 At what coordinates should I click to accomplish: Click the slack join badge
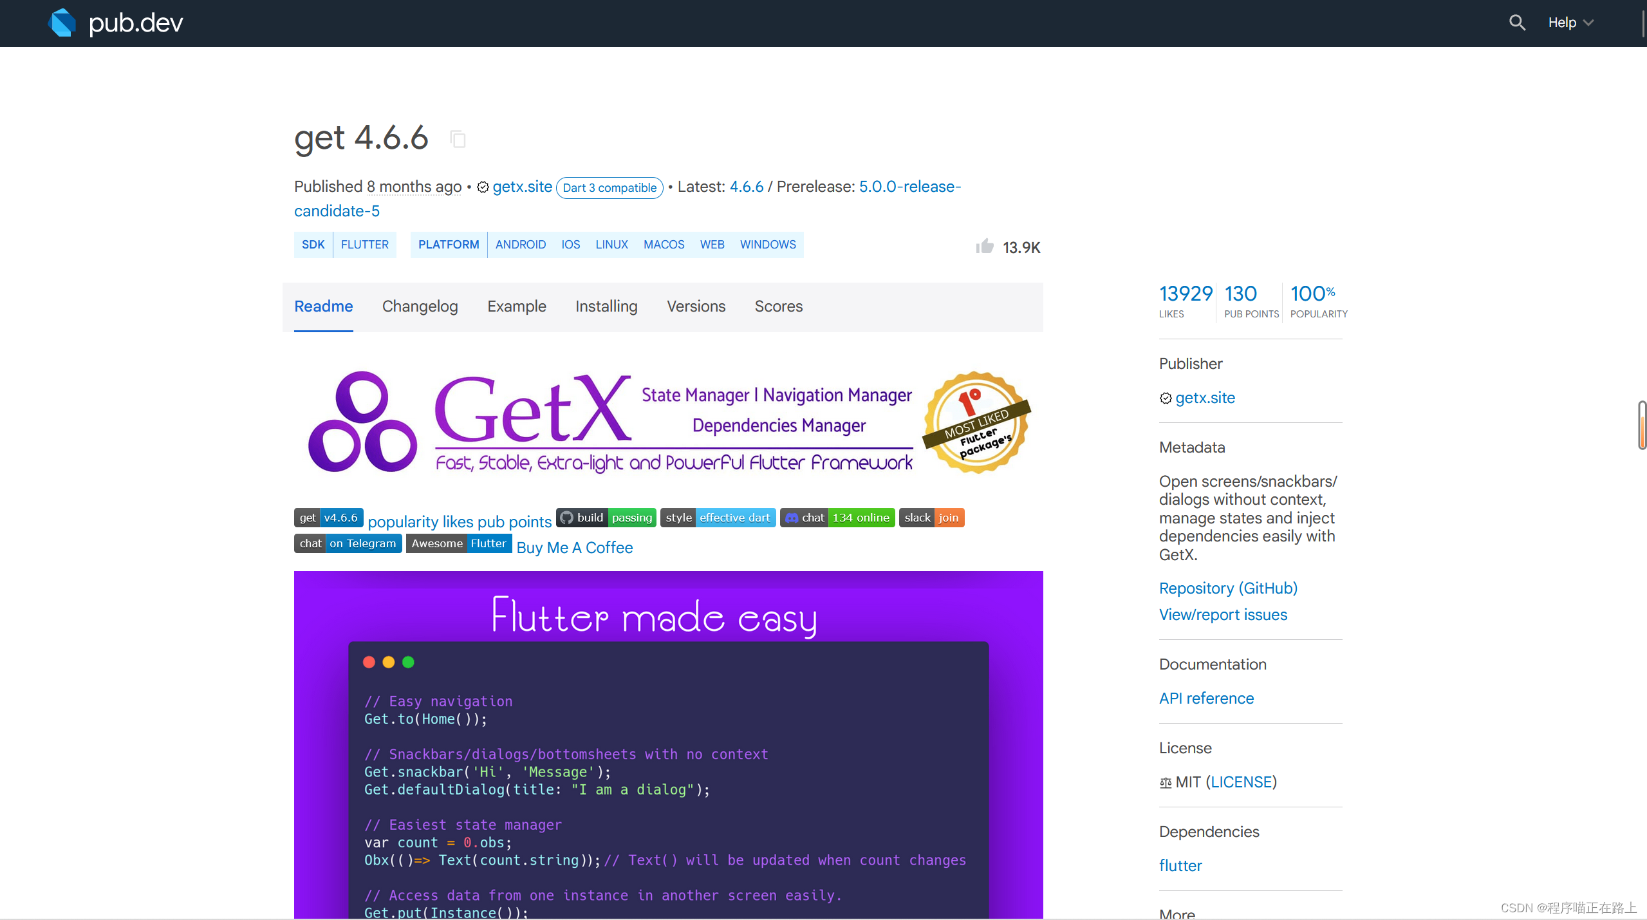931,518
